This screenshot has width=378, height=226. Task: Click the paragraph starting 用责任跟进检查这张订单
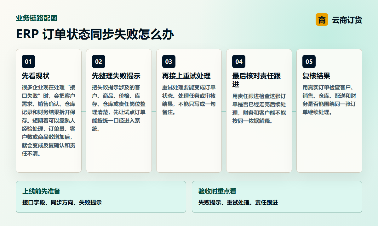pos(259,108)
